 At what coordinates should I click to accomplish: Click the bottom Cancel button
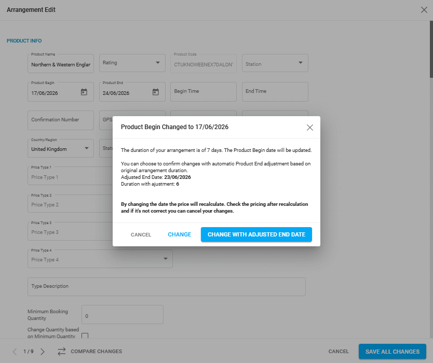(339, 352)
